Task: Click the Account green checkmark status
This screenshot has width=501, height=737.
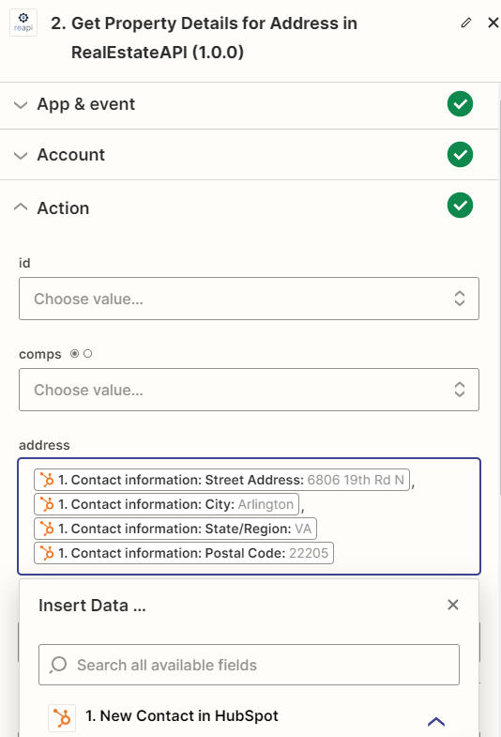Action: pyautogui.click(x=460, y=155)
